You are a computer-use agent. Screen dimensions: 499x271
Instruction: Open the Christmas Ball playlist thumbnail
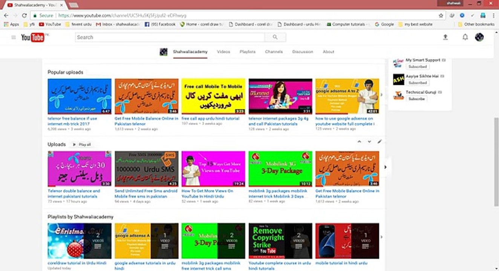(80, 241)
